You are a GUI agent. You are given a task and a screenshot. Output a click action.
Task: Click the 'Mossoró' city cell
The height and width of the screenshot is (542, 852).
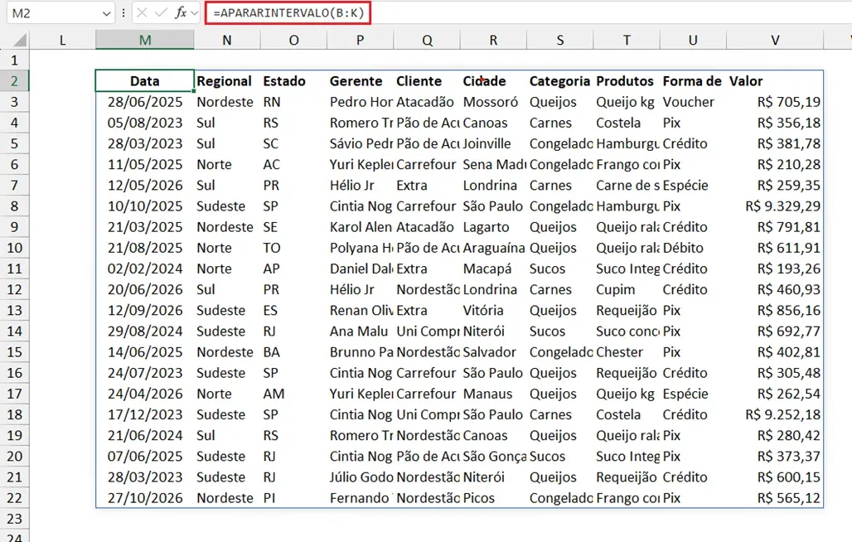click(x=493, y=102)
